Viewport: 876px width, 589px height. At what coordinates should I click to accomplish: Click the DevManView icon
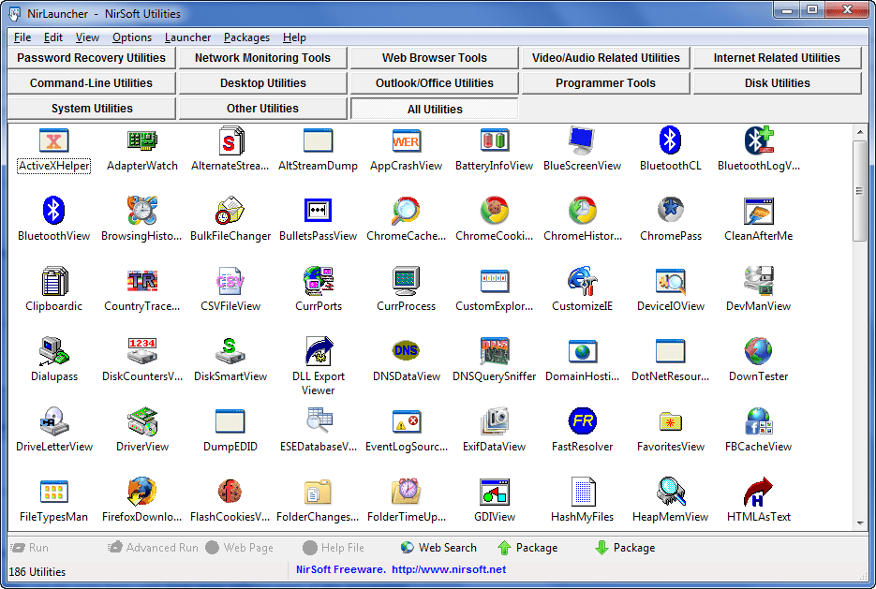[x=758, y=281]
